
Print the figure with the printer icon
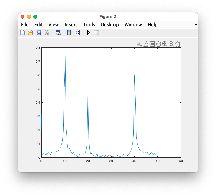coord(47,33)
